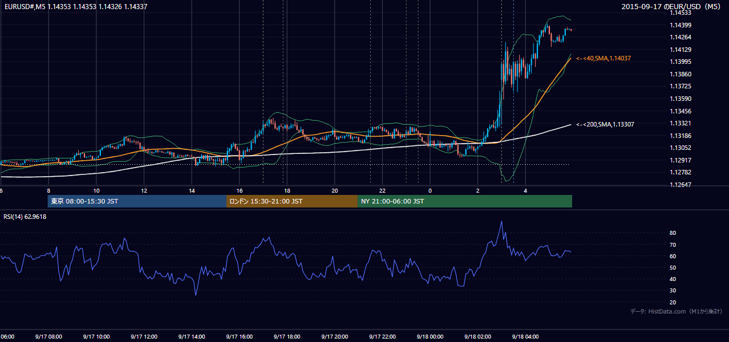
Task: Click the 9/17 20:00 time axis label
Action: pyautogui.click(x=335, y=337)
